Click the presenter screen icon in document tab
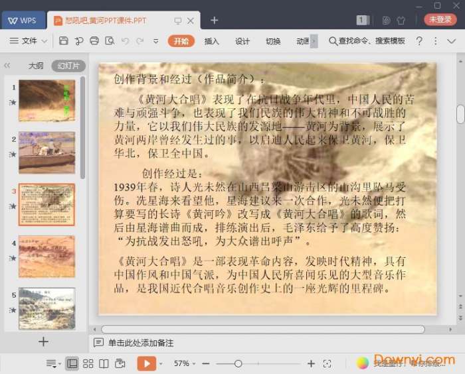The width and height of the screenshot is (465, 374). pos(178,21)
